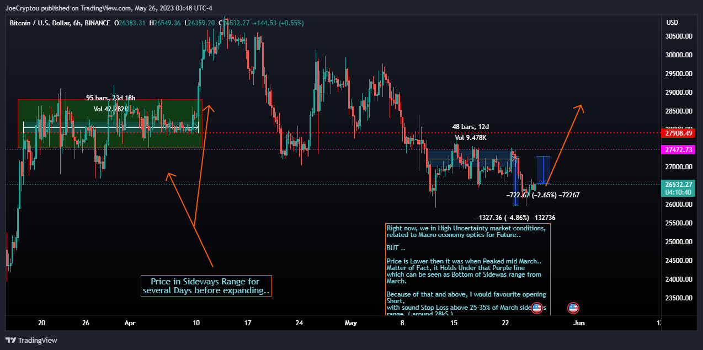Click the May date on time axis
Screen dimensions: 703x350
click(351, 322)
